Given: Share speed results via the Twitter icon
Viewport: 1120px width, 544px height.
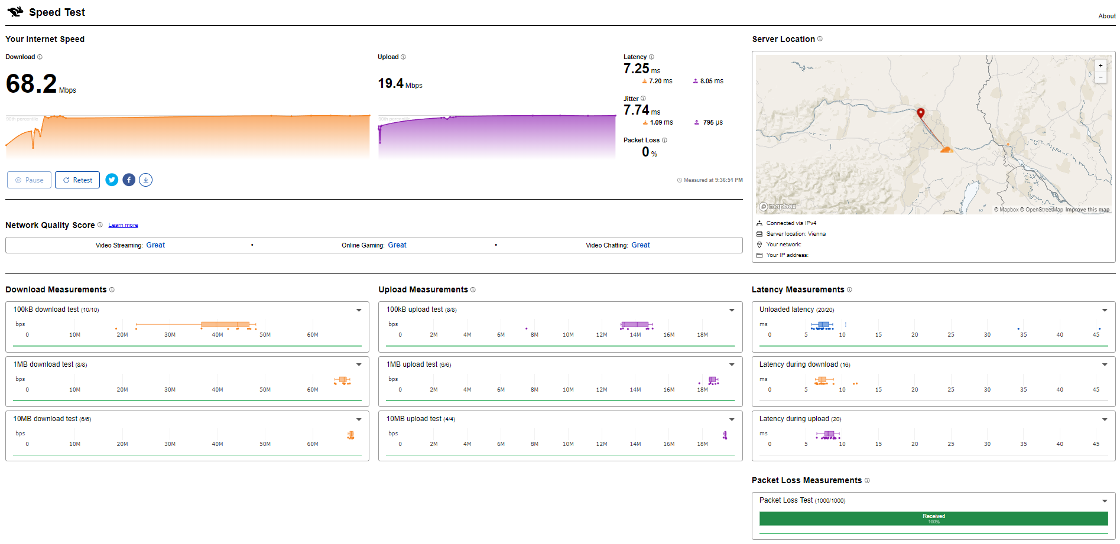Looking at the screenshot, I should pyautogui.click(x=112, y=180).
